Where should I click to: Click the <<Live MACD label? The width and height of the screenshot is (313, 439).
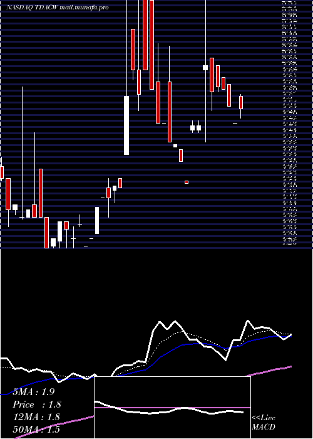pos(264,423)
